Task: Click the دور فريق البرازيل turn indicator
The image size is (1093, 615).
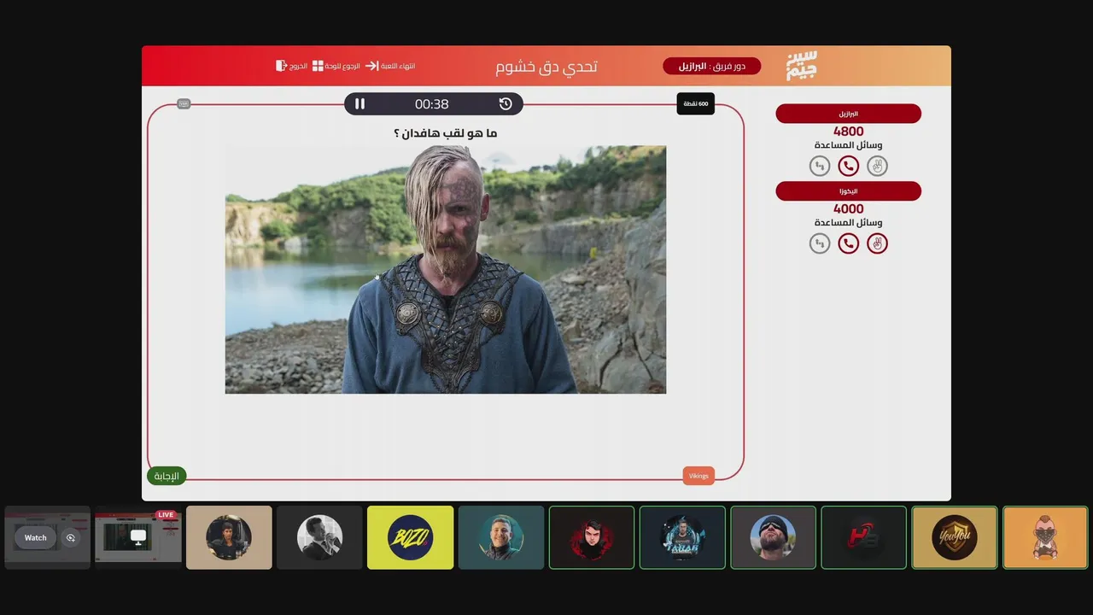Action: (x=711, y=66)
